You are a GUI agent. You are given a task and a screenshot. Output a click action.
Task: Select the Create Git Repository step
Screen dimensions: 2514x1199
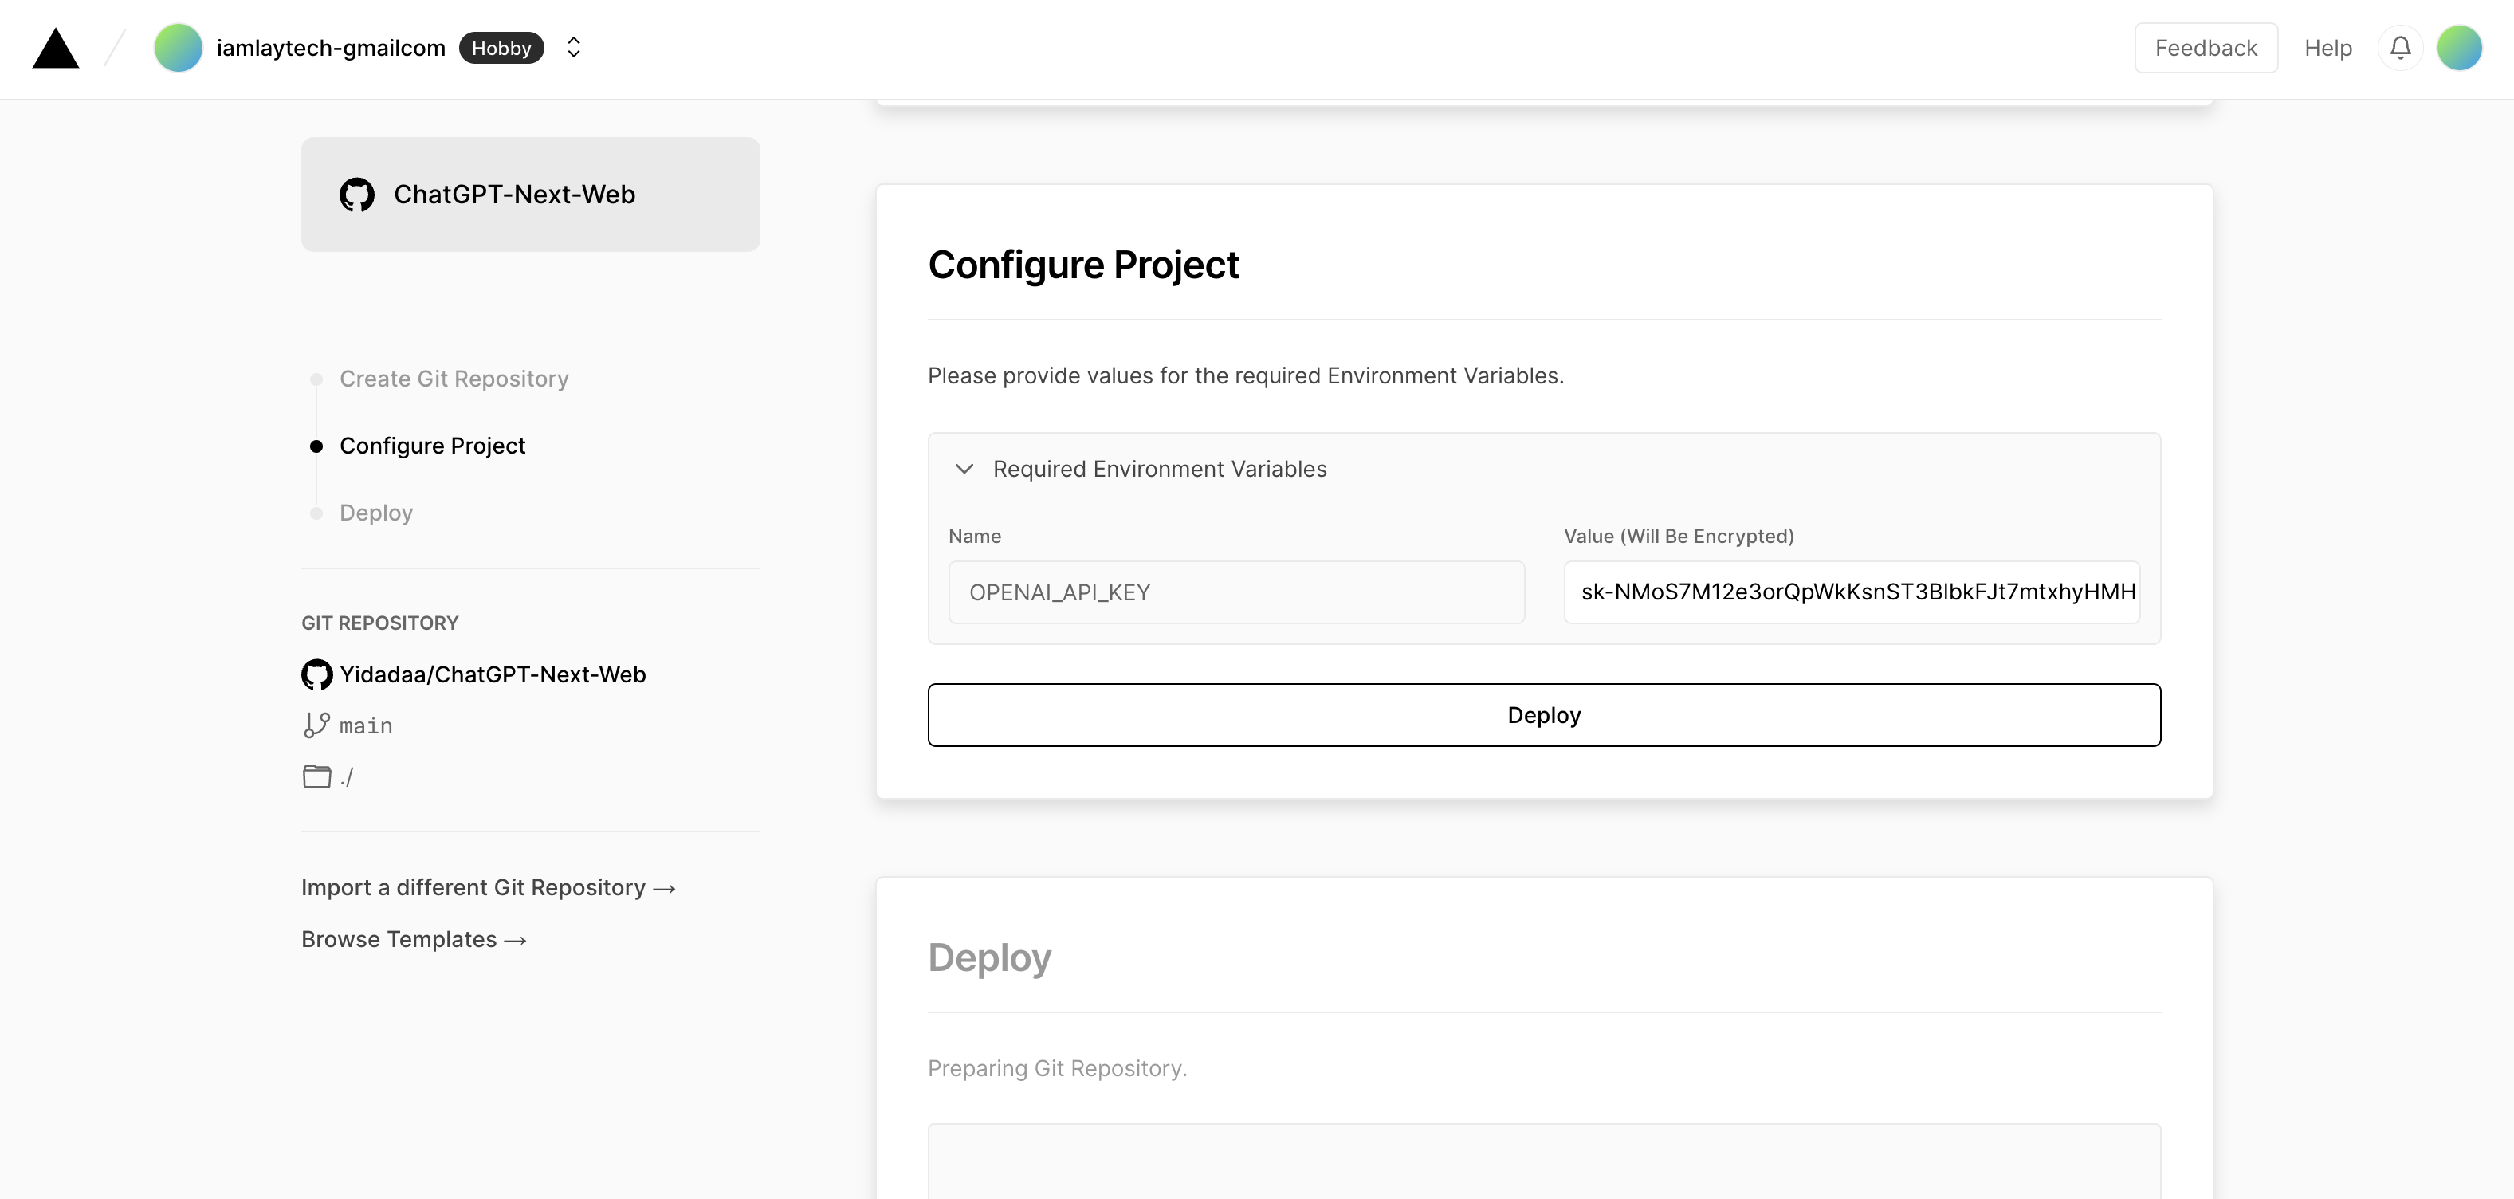(454, 379)
